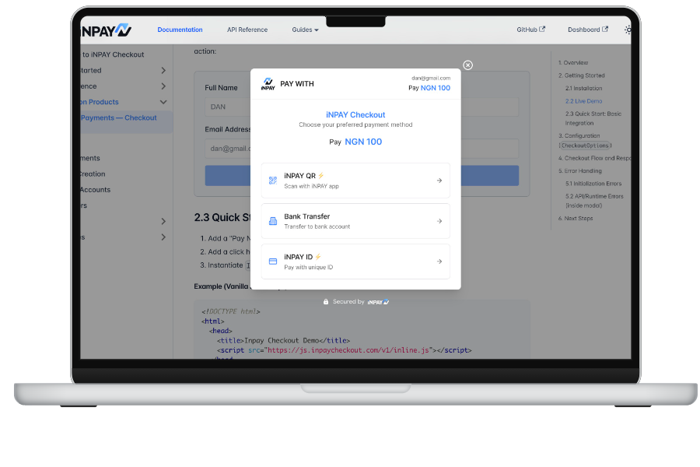
Task: Expand the 'ence' sidebar section chevron
Action: (163, 86)
